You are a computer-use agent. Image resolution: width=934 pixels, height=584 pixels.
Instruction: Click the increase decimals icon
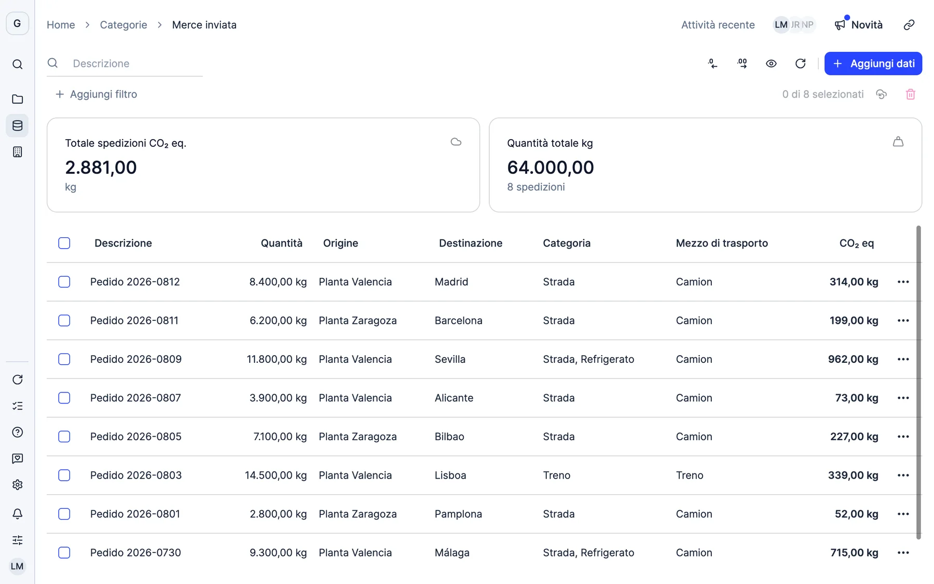click(x=742, y=63)
